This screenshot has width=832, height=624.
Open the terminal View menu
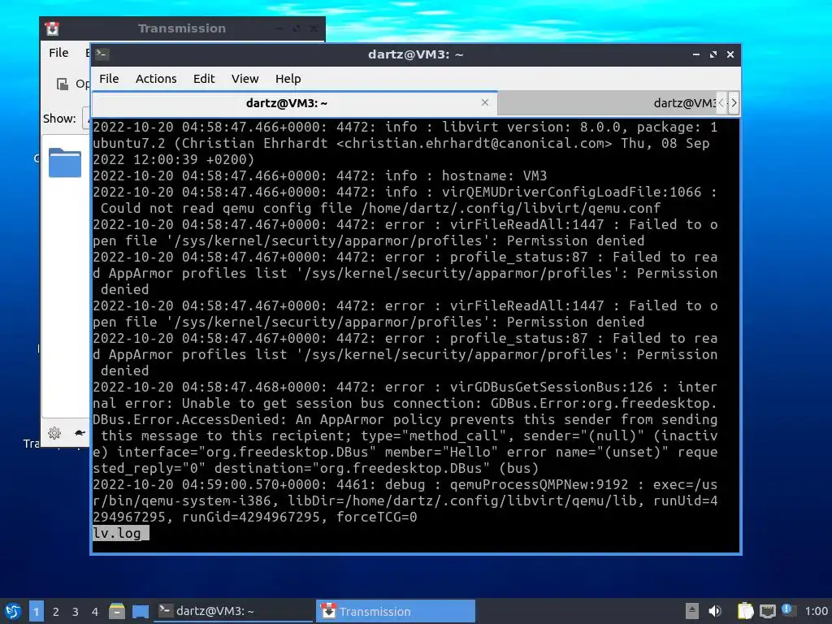(245, 79)
